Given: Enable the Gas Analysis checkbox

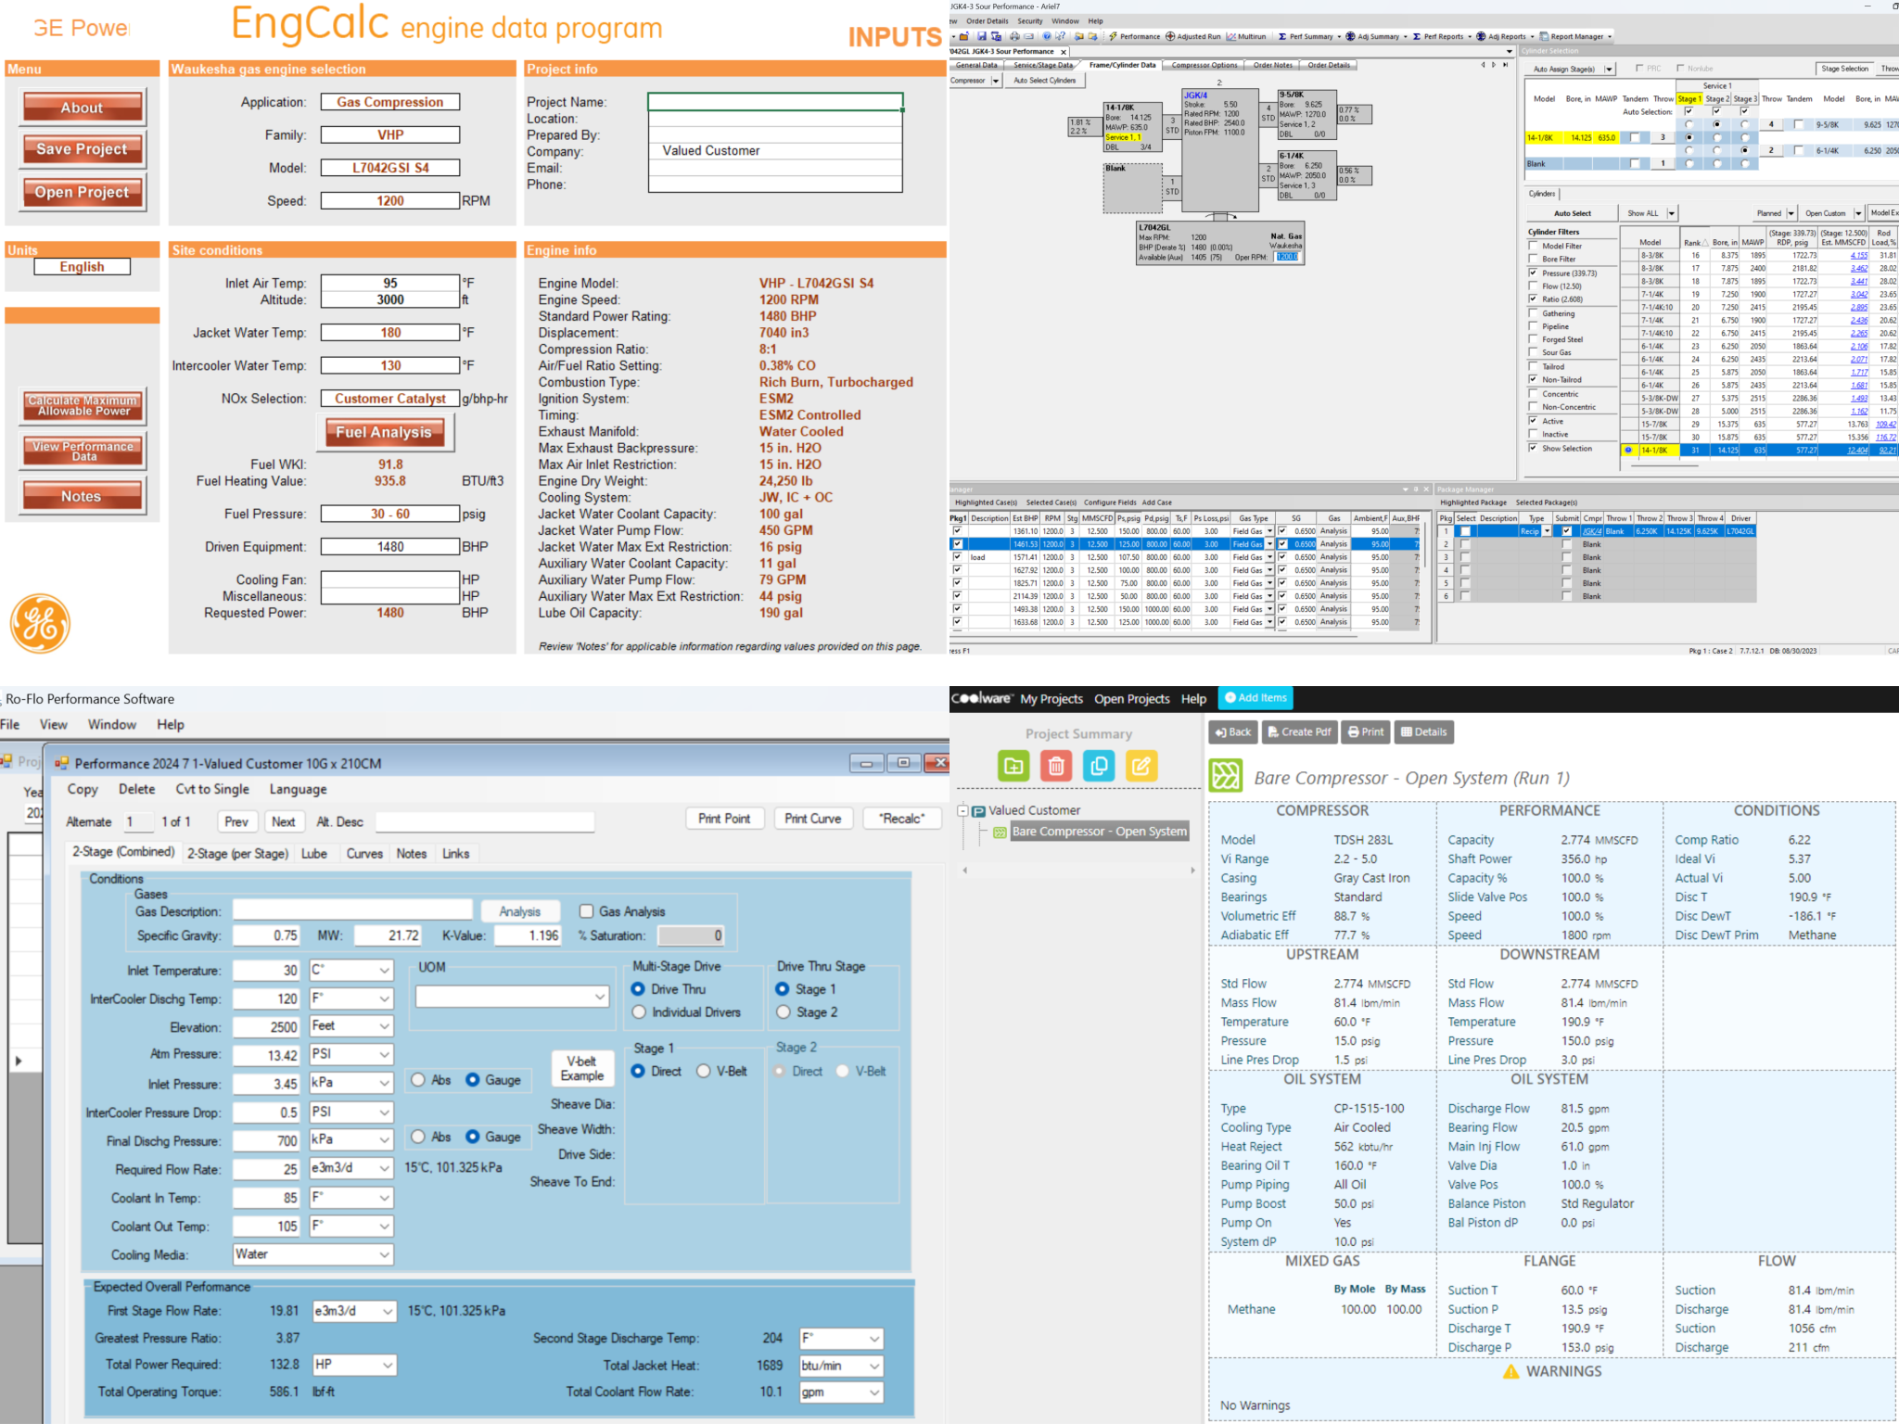Looking at the screenshot, I should [x=587, y=911].
